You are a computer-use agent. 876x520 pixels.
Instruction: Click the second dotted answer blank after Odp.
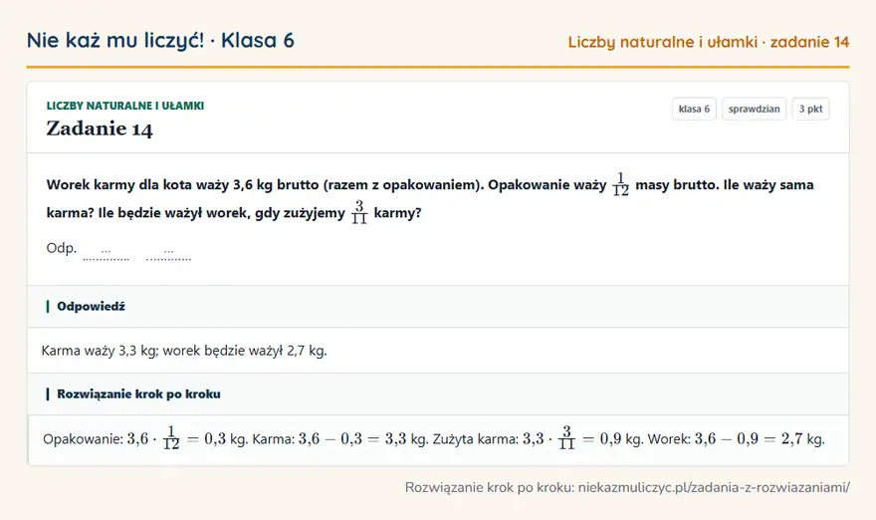[168, 254]
